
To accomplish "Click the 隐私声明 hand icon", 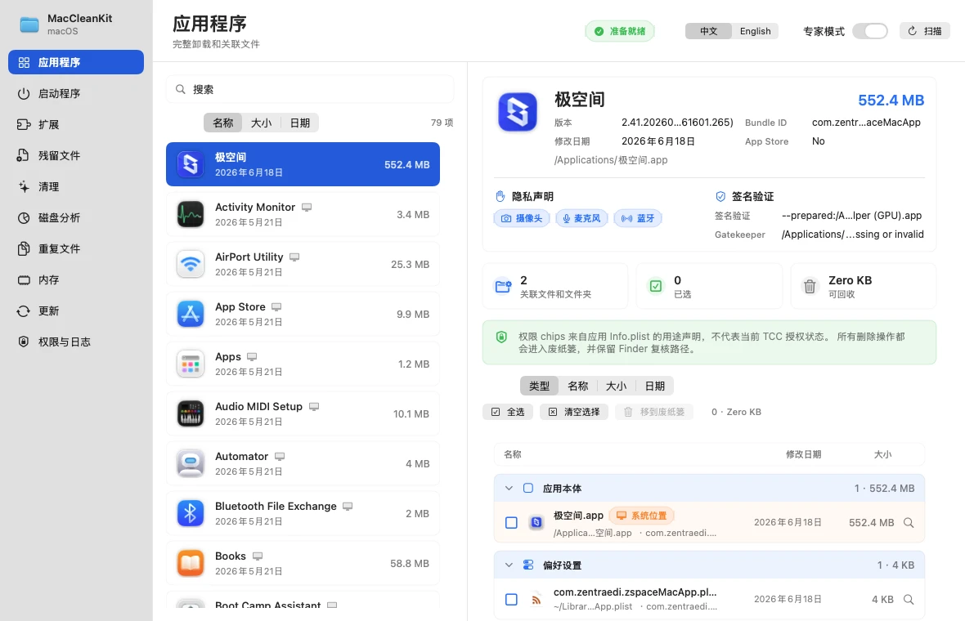I will tap(500, 196).
